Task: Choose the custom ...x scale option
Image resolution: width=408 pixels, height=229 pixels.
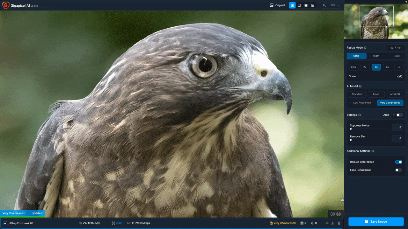Action: pyautogui.click(x=399, y=67)
